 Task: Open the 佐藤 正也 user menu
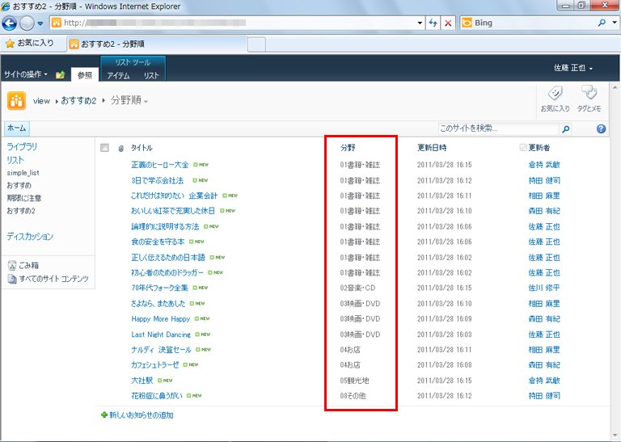[x=573, y=68]
